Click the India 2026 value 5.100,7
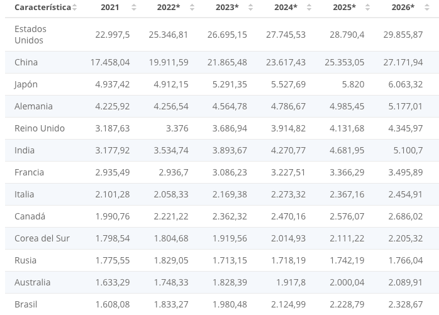 pos(408,150)
